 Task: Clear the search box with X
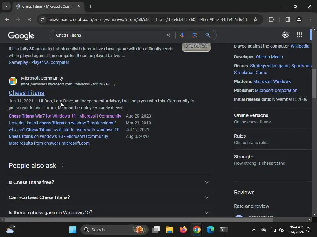pyautogui.click(x=168, y=35)
